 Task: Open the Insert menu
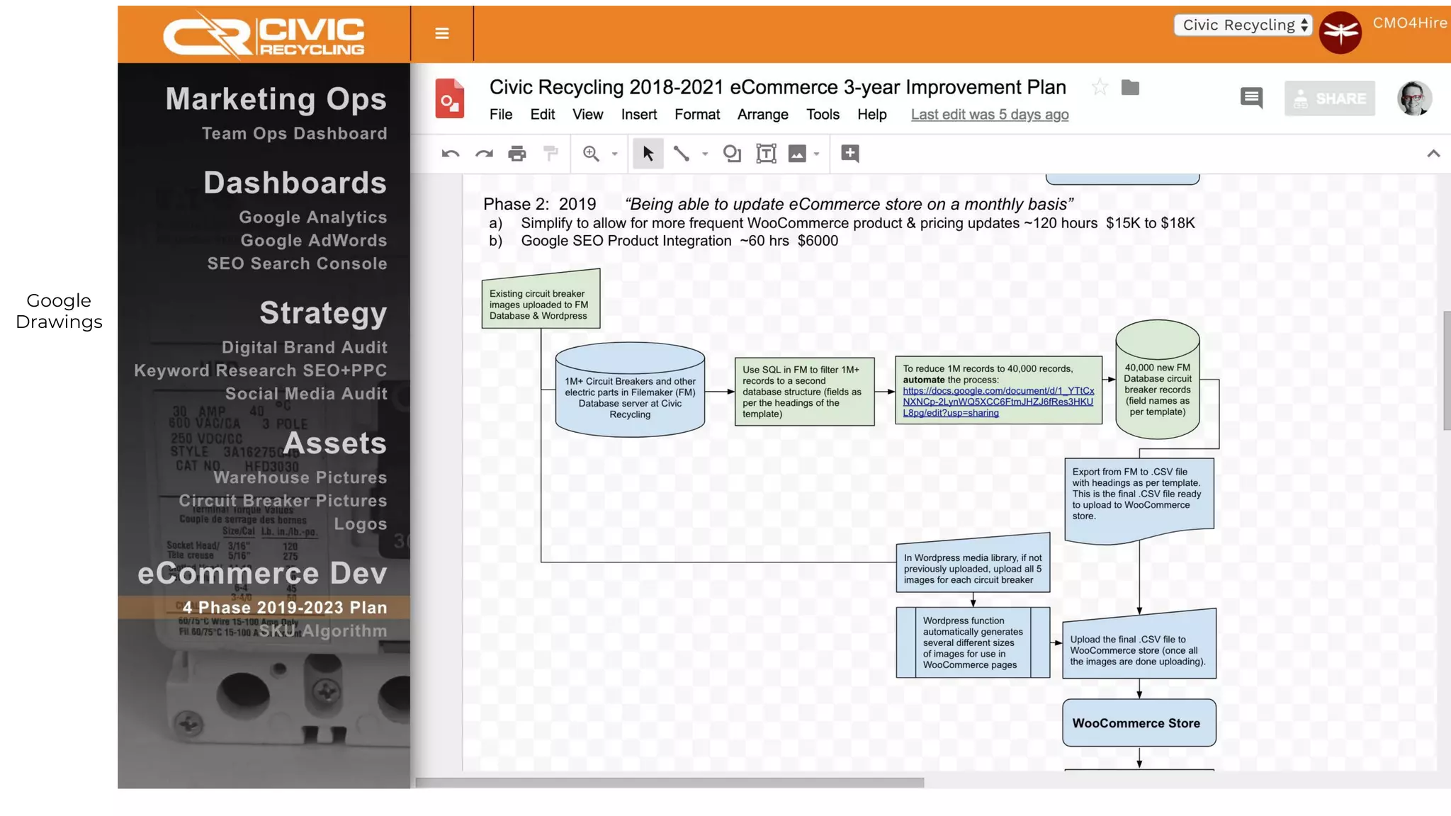(638, 115)
